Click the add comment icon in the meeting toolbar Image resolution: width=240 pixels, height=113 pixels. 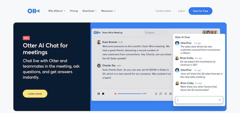pos(161,94)
